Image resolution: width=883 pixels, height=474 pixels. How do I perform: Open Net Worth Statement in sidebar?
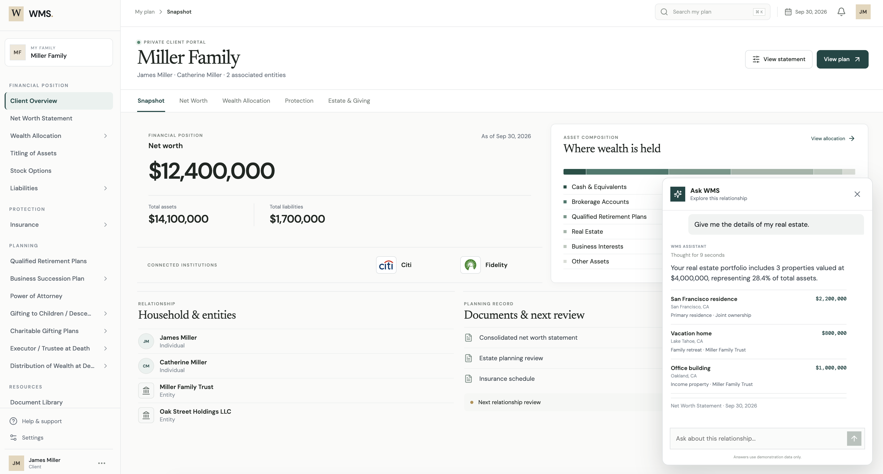pyautogui.click(x=59, y=118)
